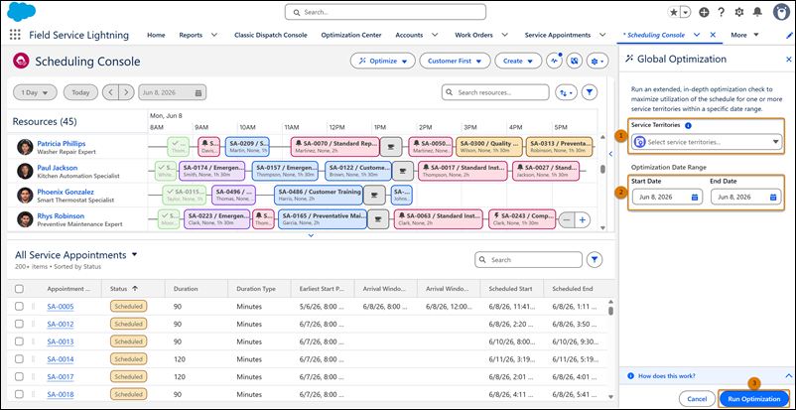This screenshot has width=796, height=410.
Task: Check the SA-0017 row checkbox
Action: pos(19,377)
